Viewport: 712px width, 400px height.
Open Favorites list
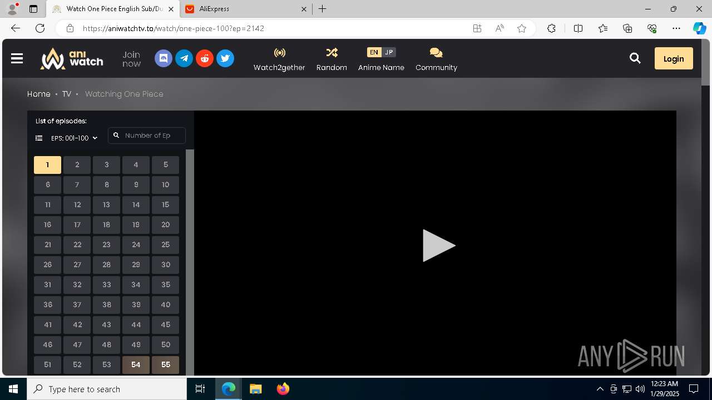coord(603,28)
